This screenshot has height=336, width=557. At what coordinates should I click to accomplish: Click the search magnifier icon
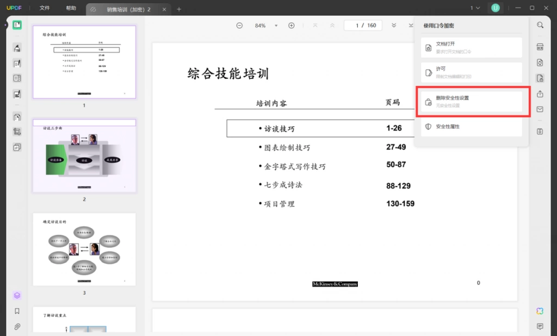[x=540, y=25]
